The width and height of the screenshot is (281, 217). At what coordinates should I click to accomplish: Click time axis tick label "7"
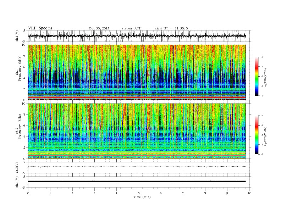[x=183, y=193]
